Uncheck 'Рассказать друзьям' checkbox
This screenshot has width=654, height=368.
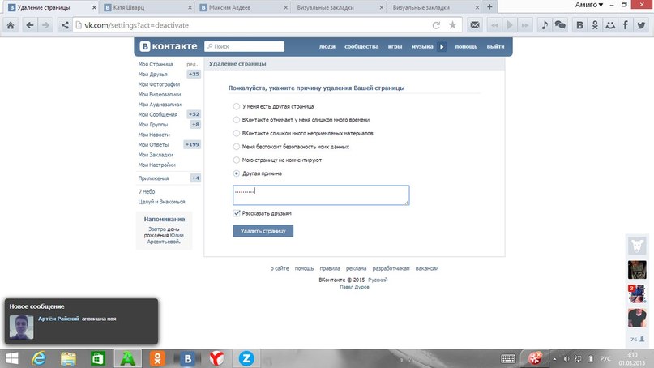coord(237,213)
